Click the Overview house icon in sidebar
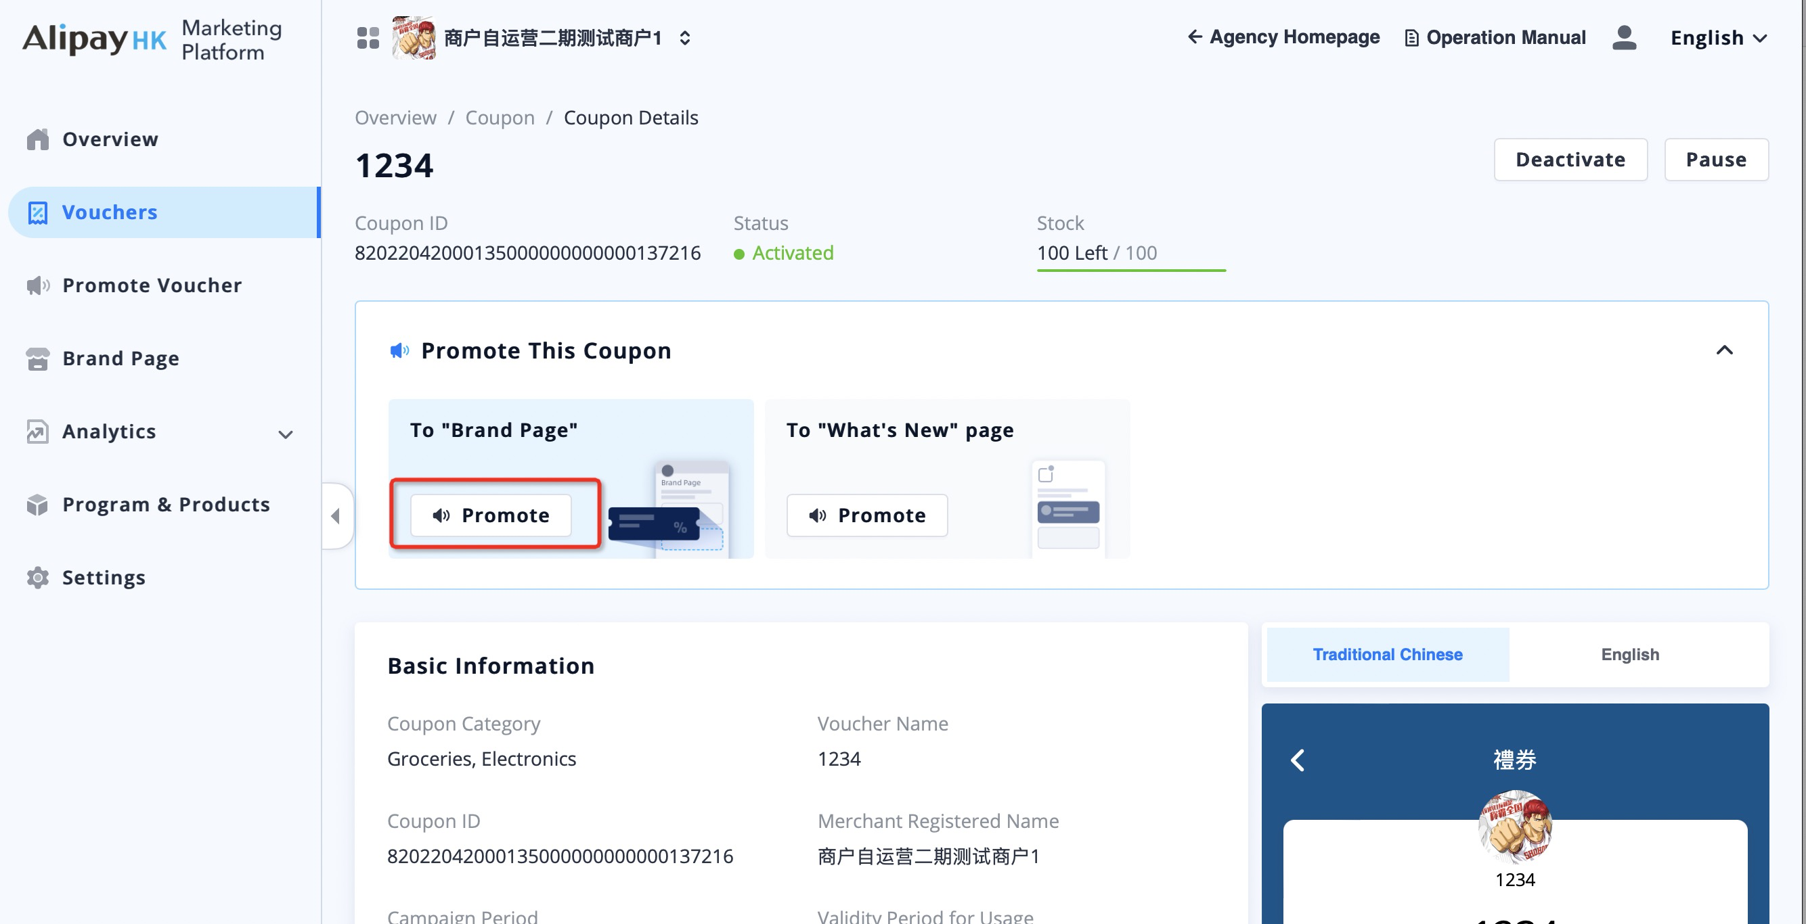The height and width of the screenshot is (924, 1806). point(38,139)
